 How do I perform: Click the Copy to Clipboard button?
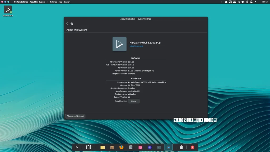(x=75, y=116)
